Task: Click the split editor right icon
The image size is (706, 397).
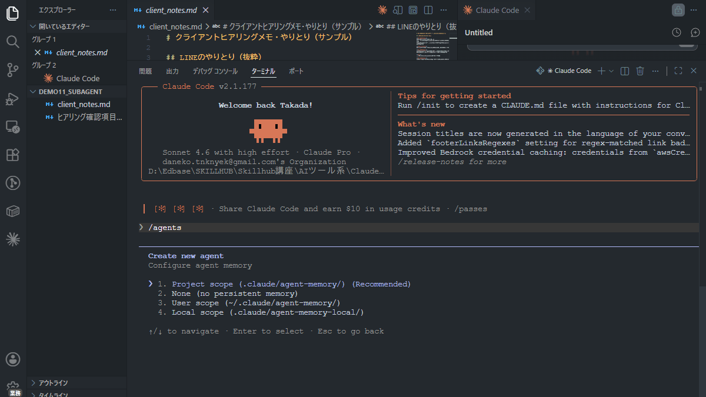Action: (x=428, y=10)
